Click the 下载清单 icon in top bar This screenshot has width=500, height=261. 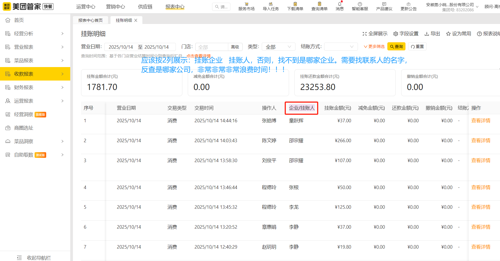[295, 4]
